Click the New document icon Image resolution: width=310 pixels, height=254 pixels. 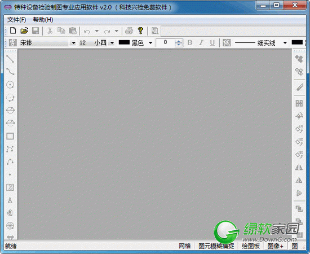[13, 30]
